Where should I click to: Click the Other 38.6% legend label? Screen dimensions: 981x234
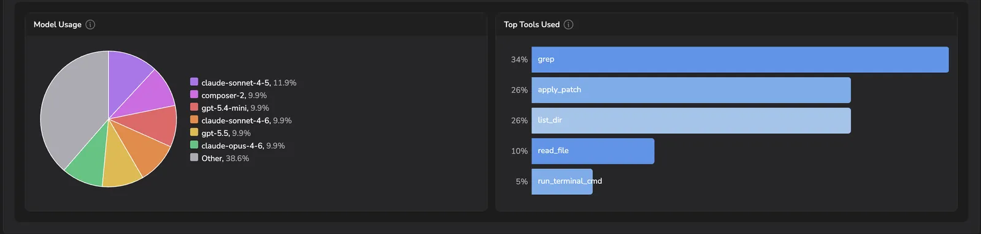pos(225,158)
